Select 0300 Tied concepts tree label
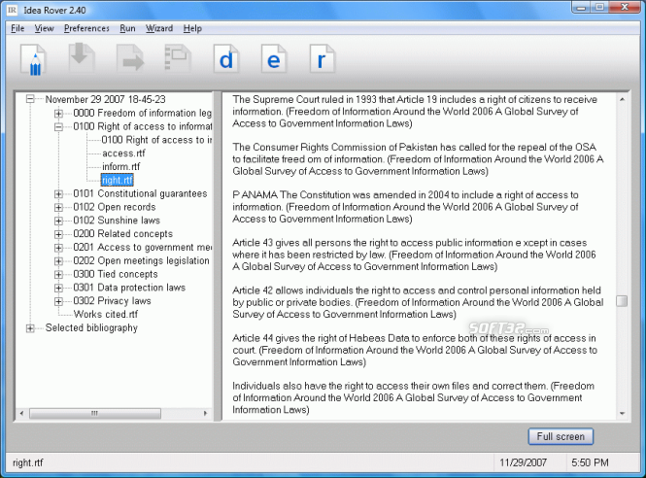Image resolution: width=646 pixels, height=478 pixels. click(116, 274)
